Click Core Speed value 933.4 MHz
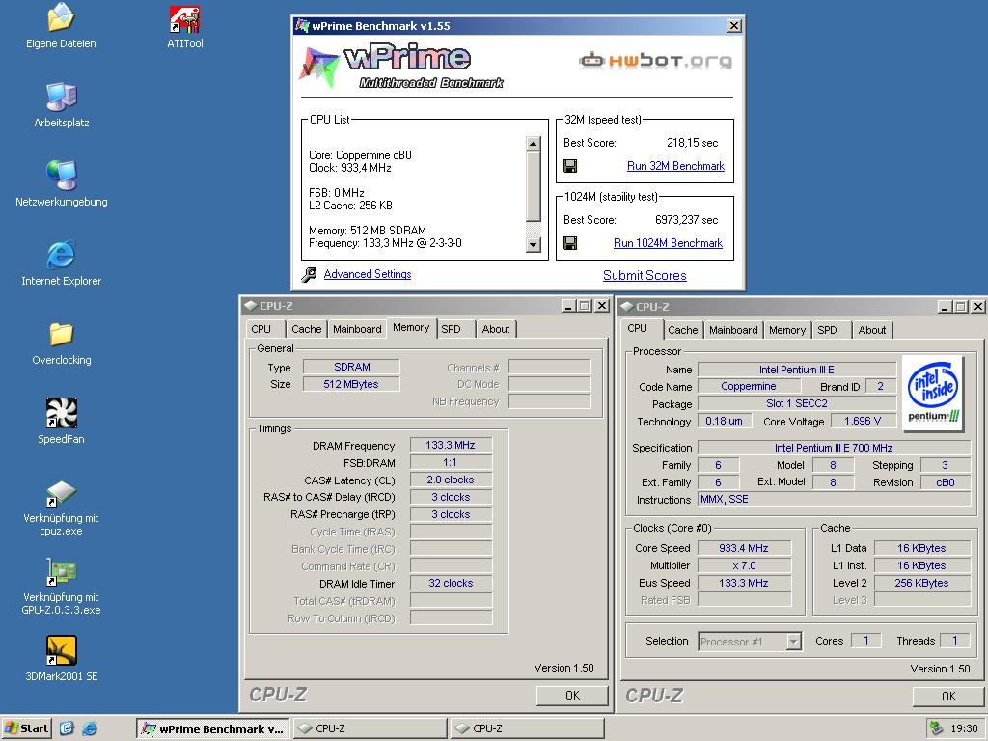The image size is (988, 741). pyautogui.click(x=744, y=548)
